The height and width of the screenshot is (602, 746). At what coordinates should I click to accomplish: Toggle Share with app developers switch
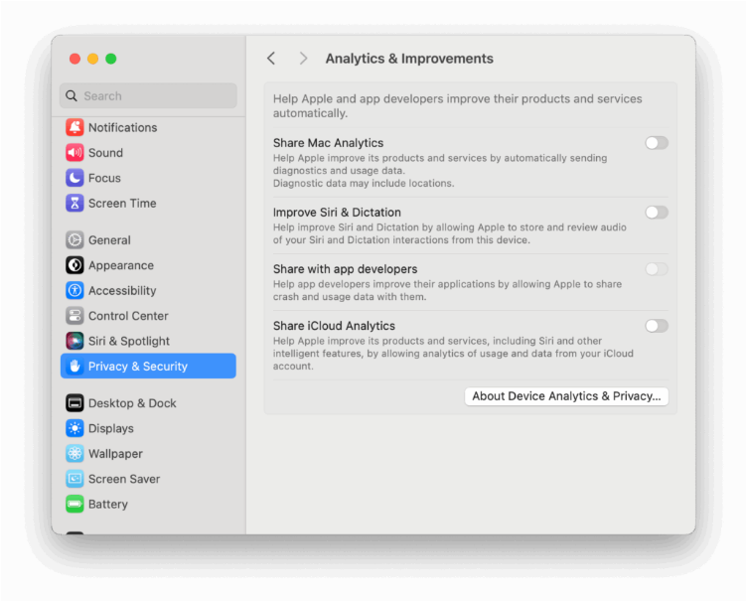point(657,269)
